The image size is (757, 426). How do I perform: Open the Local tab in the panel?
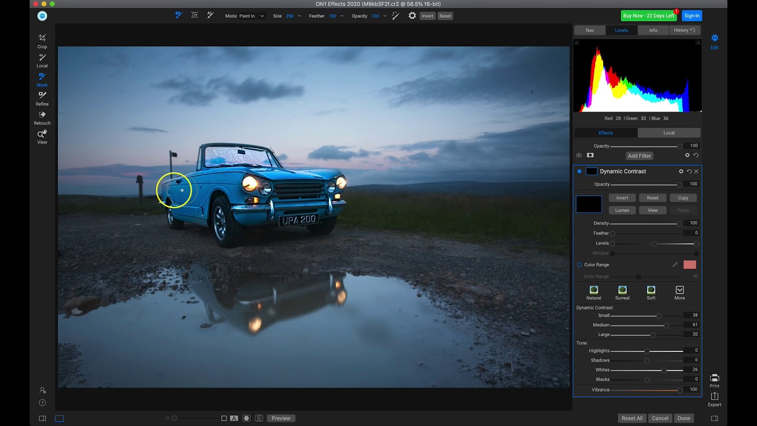(668, 133)
